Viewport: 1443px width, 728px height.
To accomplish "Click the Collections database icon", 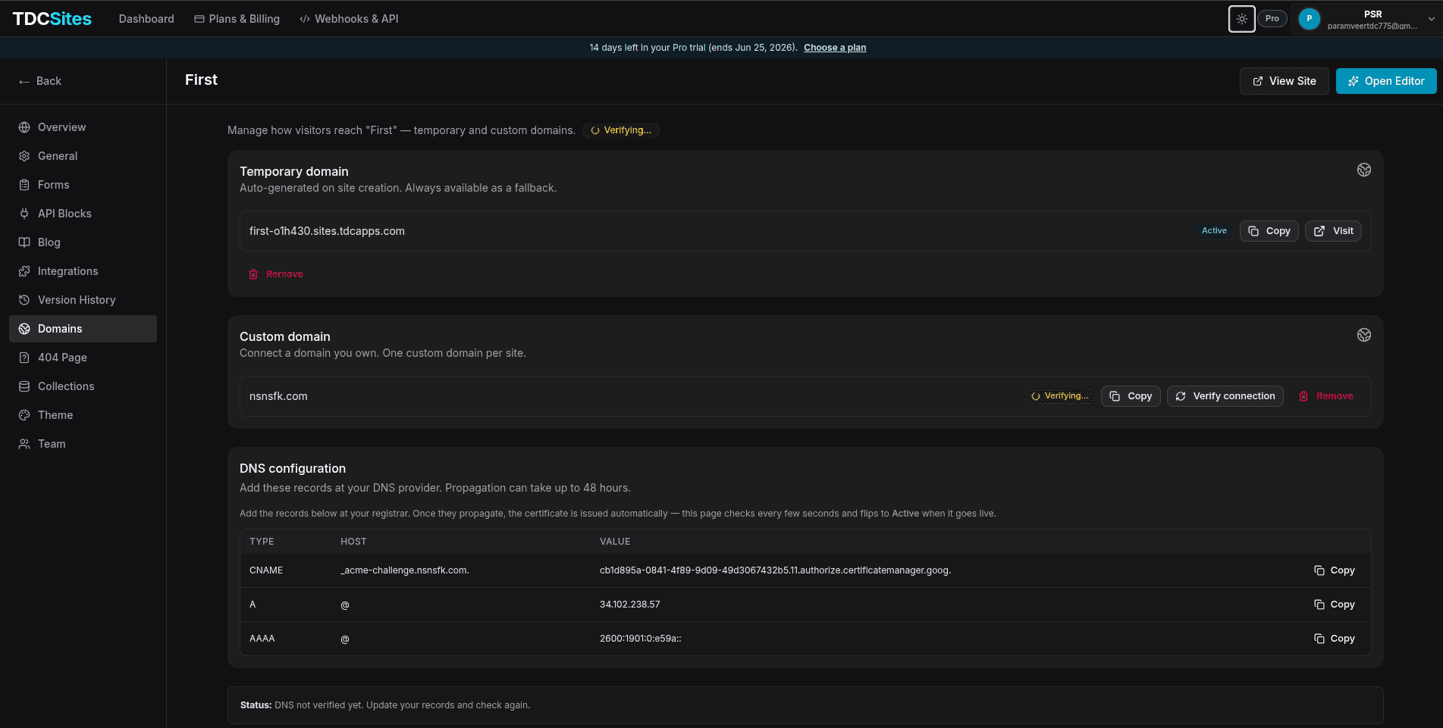I will [x=24, y=386].
